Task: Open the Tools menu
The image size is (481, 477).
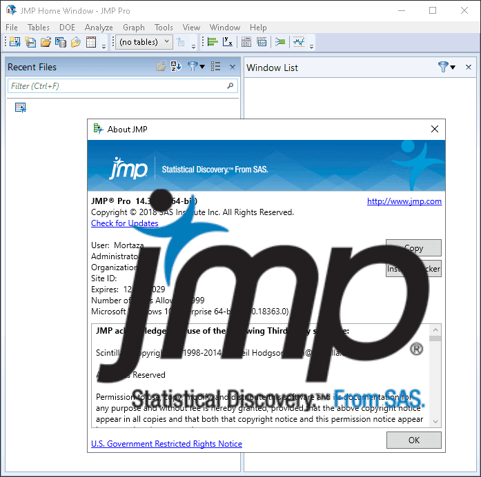Action: point(164,28)
